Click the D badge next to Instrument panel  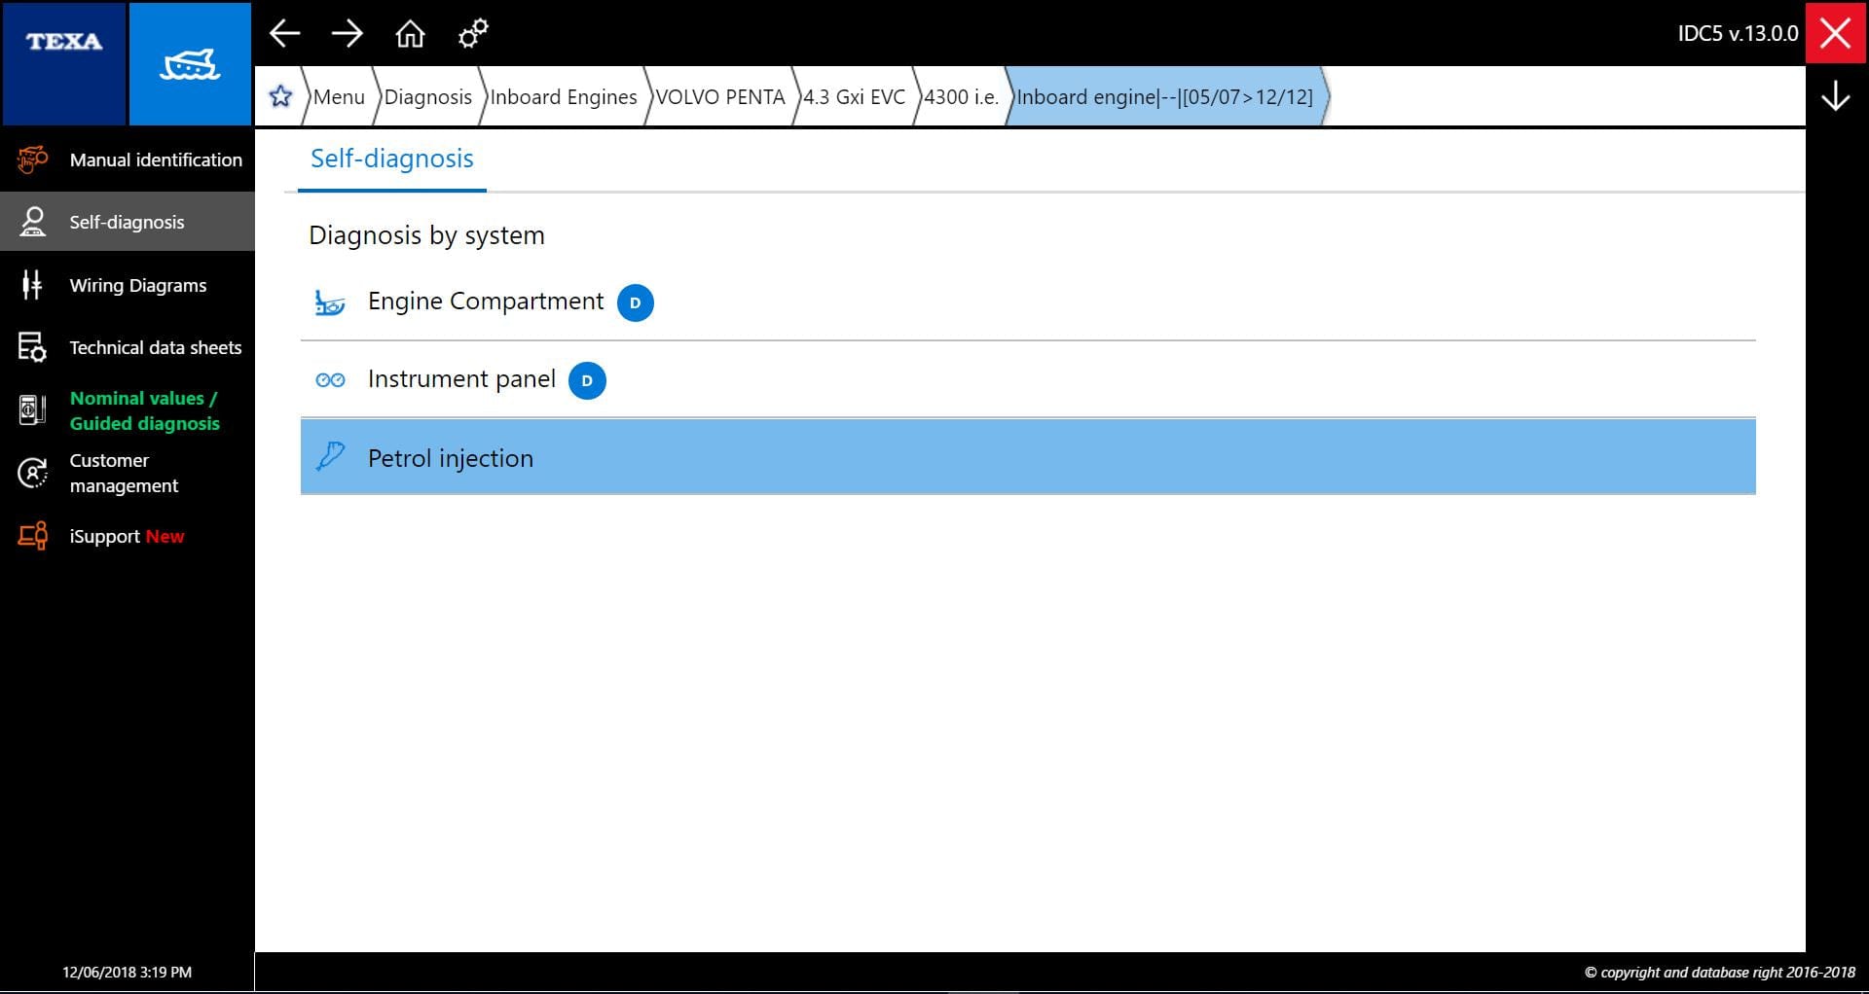point(587,381)
